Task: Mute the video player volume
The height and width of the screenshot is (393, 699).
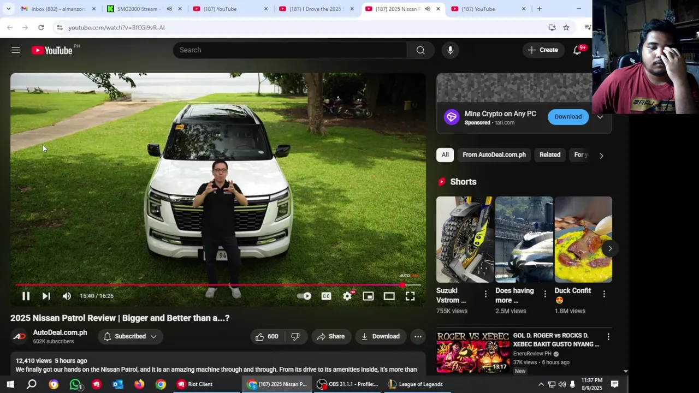Action: point(67,296)
